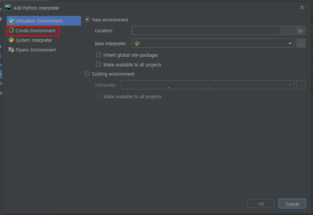Click the ellipsis button beside Base interpreter
313x215 pixels.
pyautogui.click(x=301, y=43)
